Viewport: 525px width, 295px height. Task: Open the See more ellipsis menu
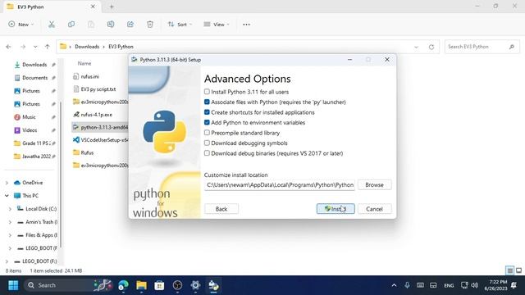pyautogui.click(x=246, y=25)
